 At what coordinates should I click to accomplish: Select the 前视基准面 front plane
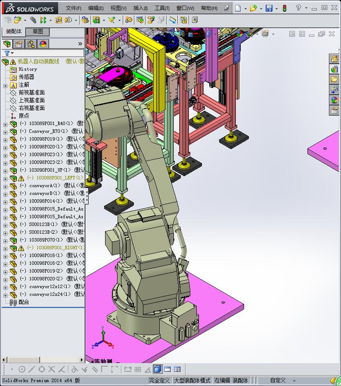click(32, 93)
